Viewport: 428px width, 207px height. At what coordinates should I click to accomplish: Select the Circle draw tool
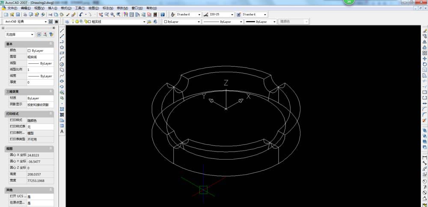click(62, 64)
